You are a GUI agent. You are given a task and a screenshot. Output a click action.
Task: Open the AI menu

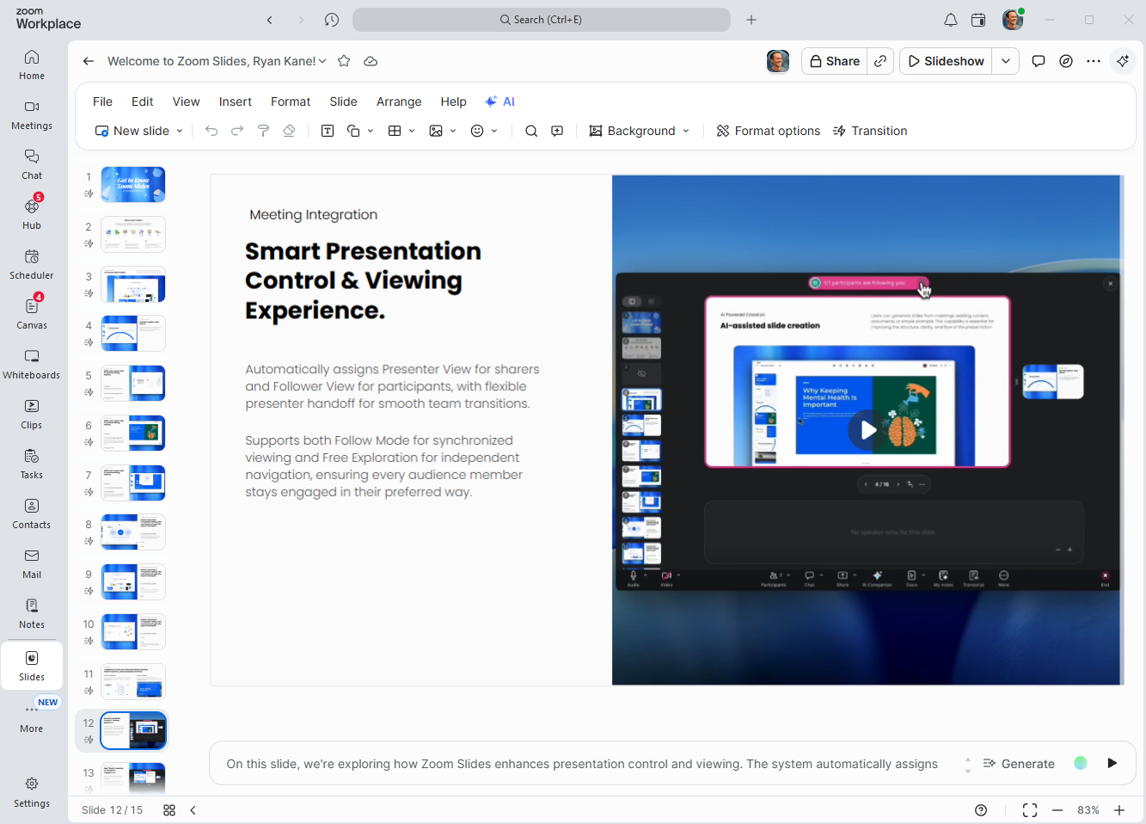click(499, 101)
